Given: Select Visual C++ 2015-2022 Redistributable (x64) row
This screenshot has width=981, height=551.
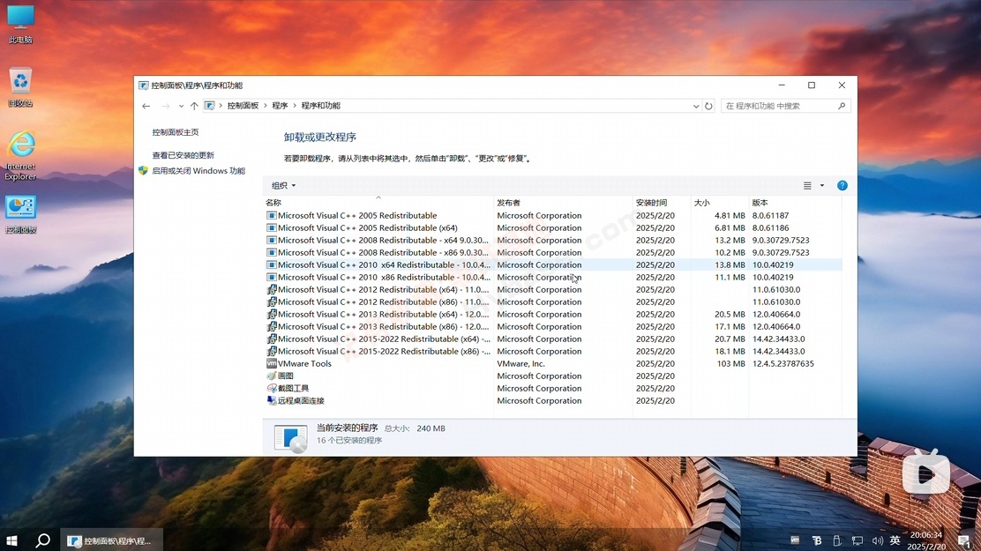Looking at the screenshot, I should coord(553,339).
